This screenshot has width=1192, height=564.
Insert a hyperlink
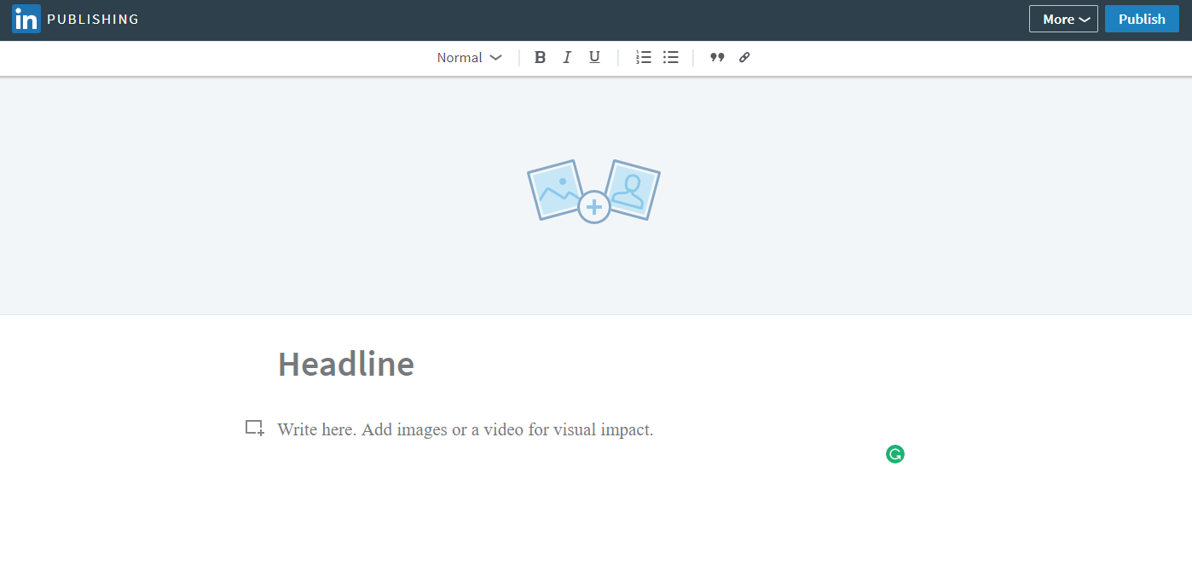pyautogui.click(x=744, y=57)
